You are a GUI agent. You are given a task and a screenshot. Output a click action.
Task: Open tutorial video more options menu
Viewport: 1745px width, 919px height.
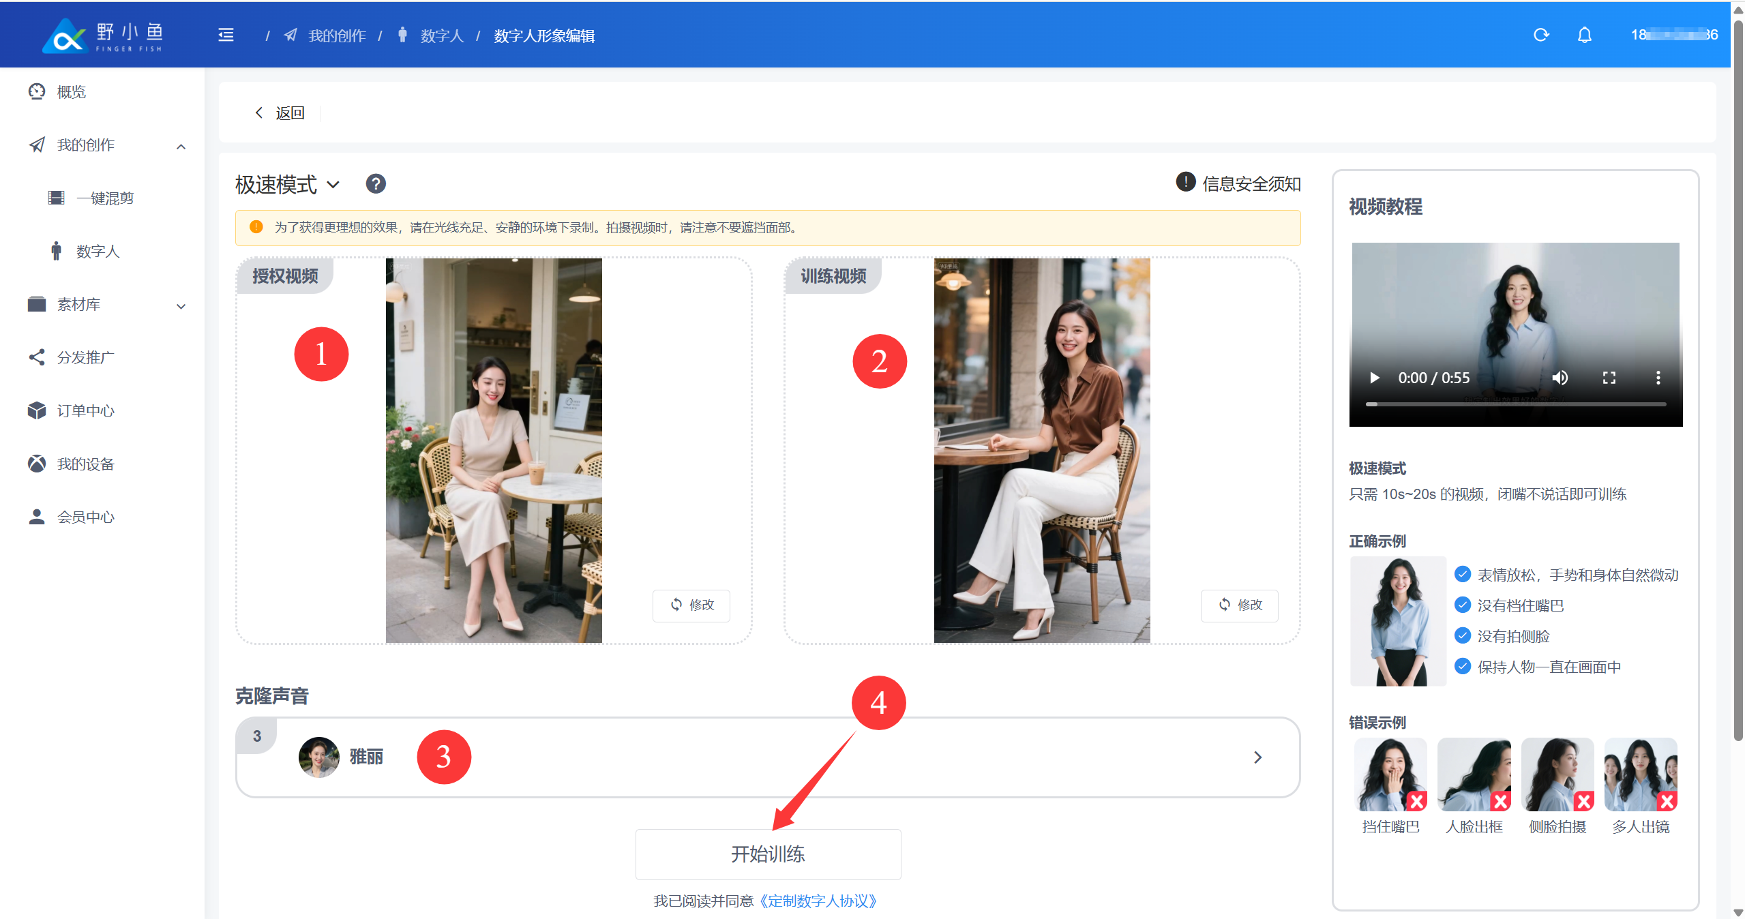tap(1658, 378)
